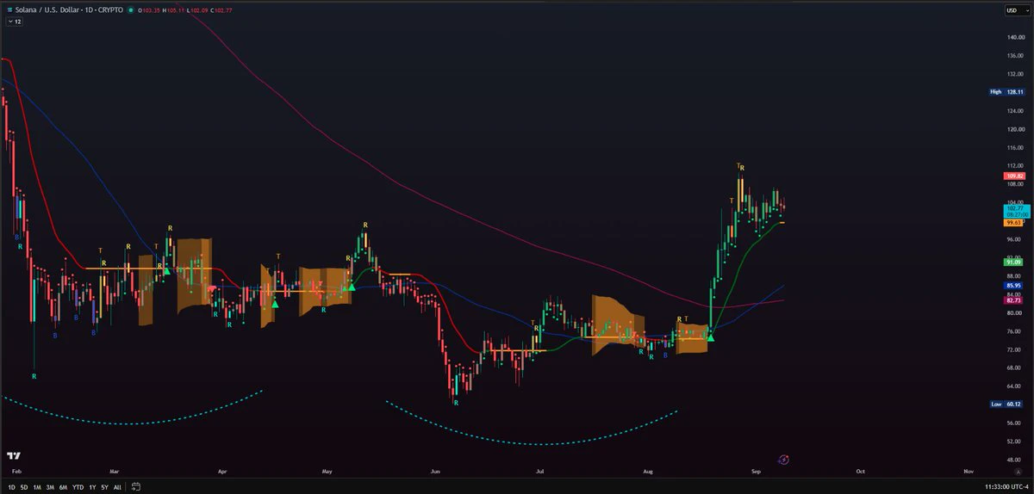Click the blue 85.95 price label
This screenshot has width=1034, height=494.
coord(1014,286)
